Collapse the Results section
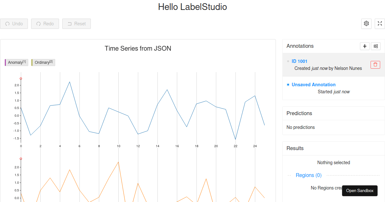Image resolution: width=385 pixels, height=202 pixels. (295, 148)
